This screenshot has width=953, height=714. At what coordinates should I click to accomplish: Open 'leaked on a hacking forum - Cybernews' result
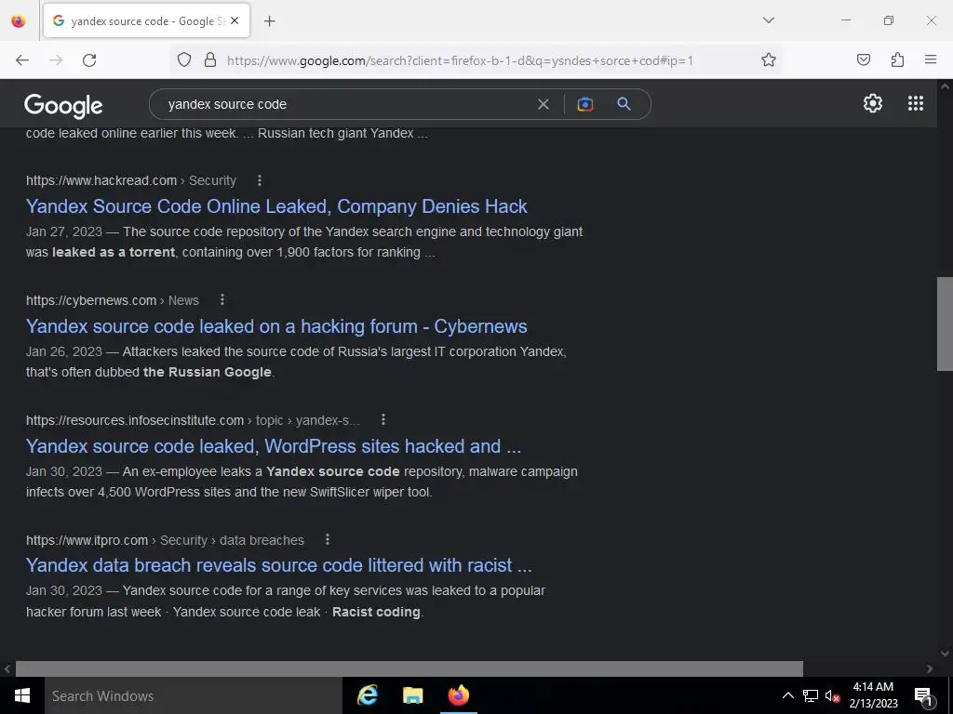click(276, 326)
